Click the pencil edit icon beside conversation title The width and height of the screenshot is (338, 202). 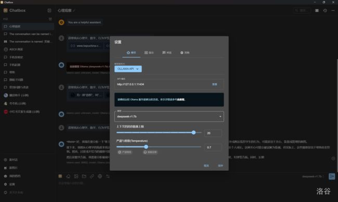pos(74,10)
